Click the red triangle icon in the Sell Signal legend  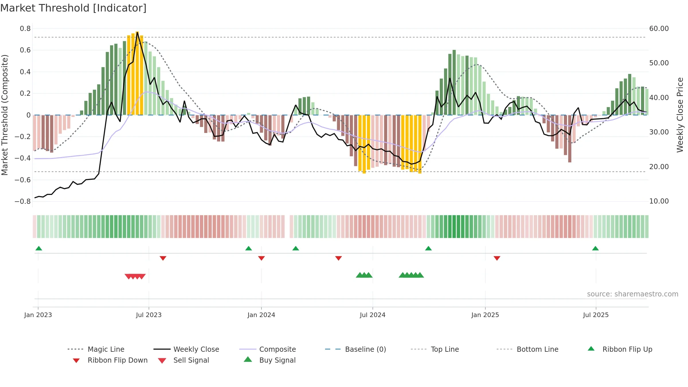[162, 361]
